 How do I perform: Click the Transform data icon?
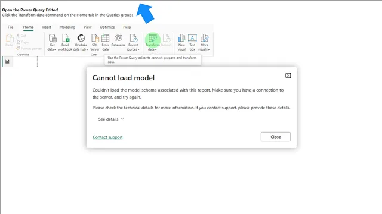153,38
